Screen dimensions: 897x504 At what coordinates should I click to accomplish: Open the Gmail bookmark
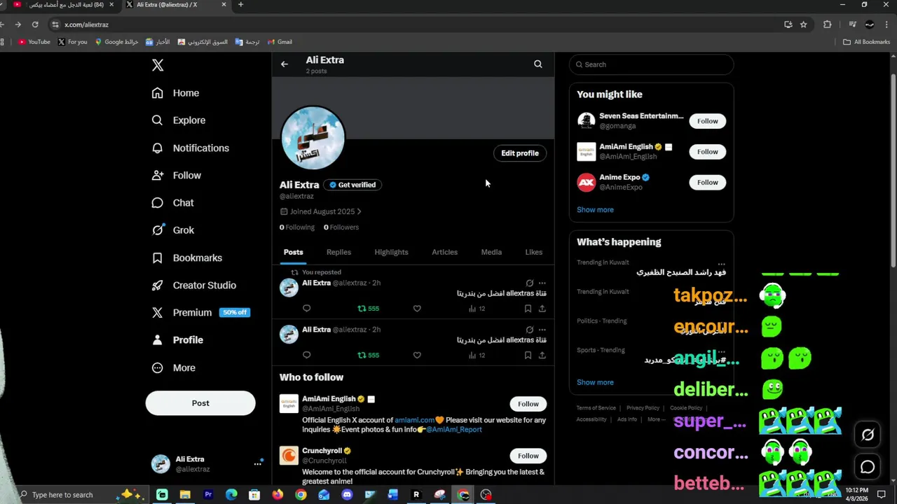280,42
